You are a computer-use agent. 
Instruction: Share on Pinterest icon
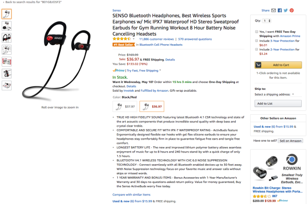coord(291,10)
